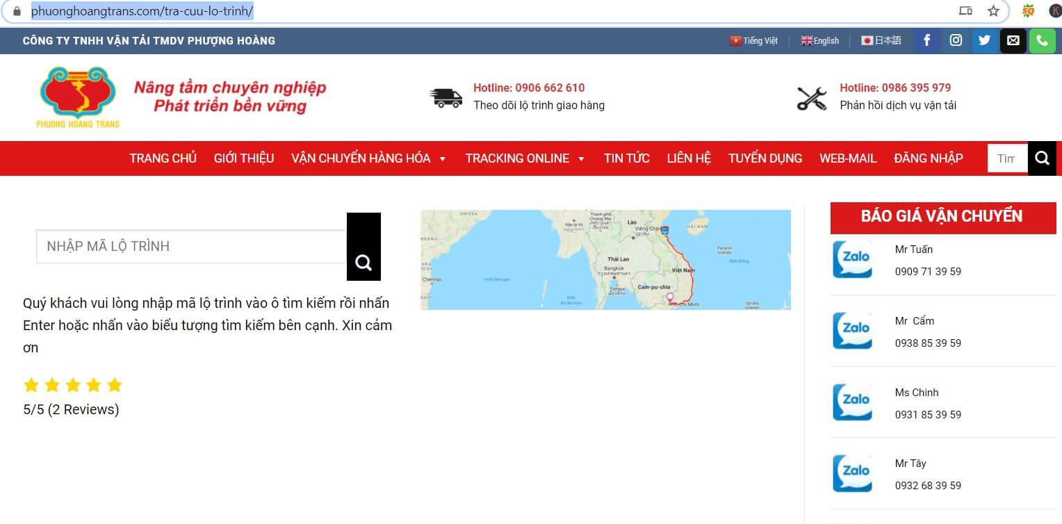Open the Liên hệ menu item
The width and height of the screenshot is (1062, 524).
click(x=689, y=158)
